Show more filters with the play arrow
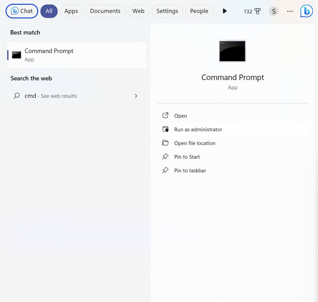318x302 pixels. point(224,11)
